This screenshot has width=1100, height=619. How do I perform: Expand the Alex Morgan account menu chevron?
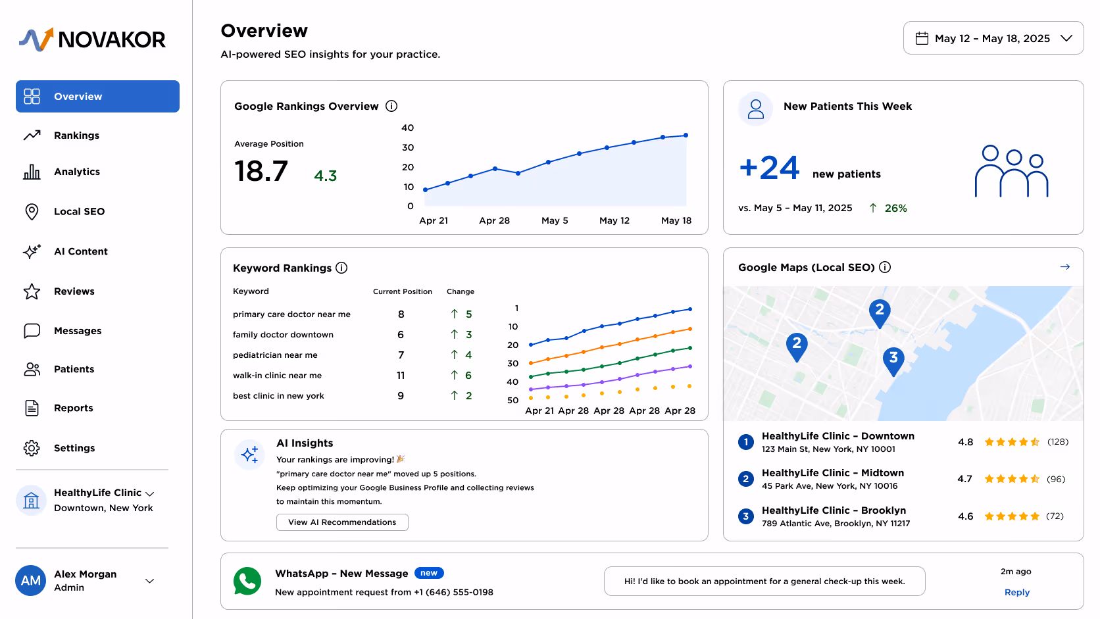(150, 581)
